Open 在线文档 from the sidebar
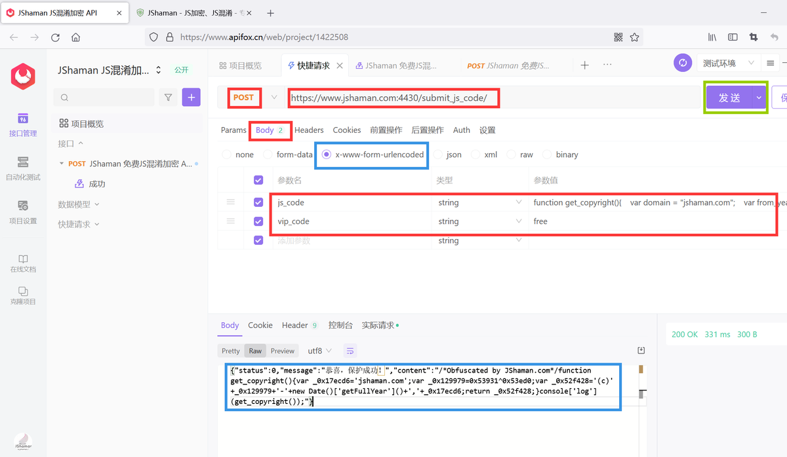The image size is (787, 457). [22, 262]
